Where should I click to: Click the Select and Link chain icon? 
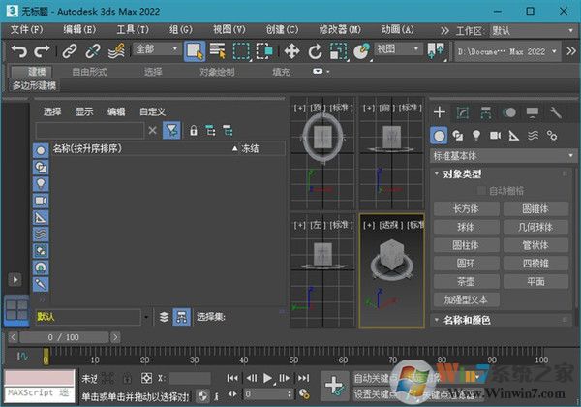[69, 50]
